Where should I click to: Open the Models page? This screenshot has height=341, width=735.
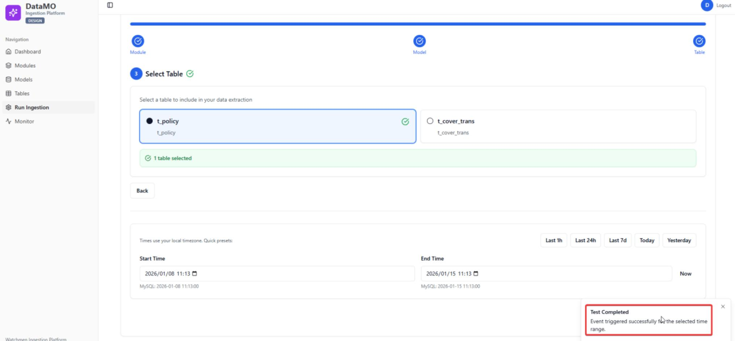point(48,80)
